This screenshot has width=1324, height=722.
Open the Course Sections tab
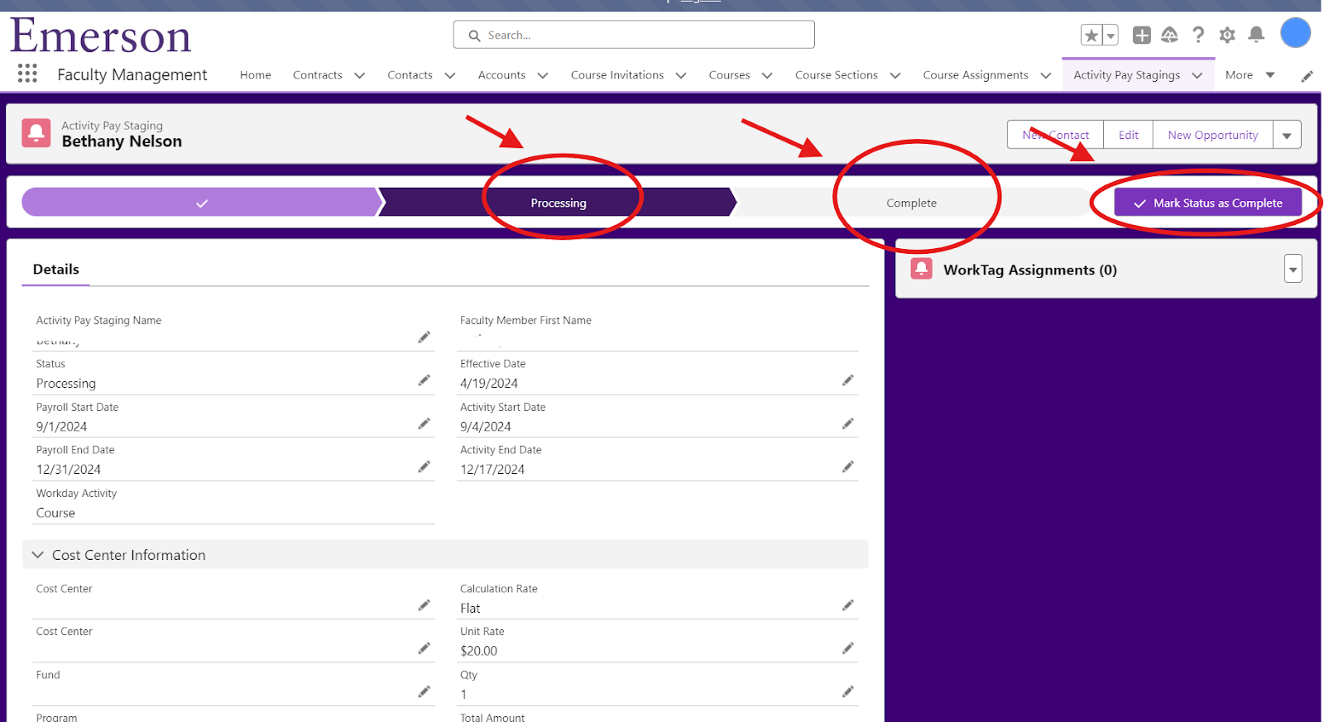coord(837,74)
